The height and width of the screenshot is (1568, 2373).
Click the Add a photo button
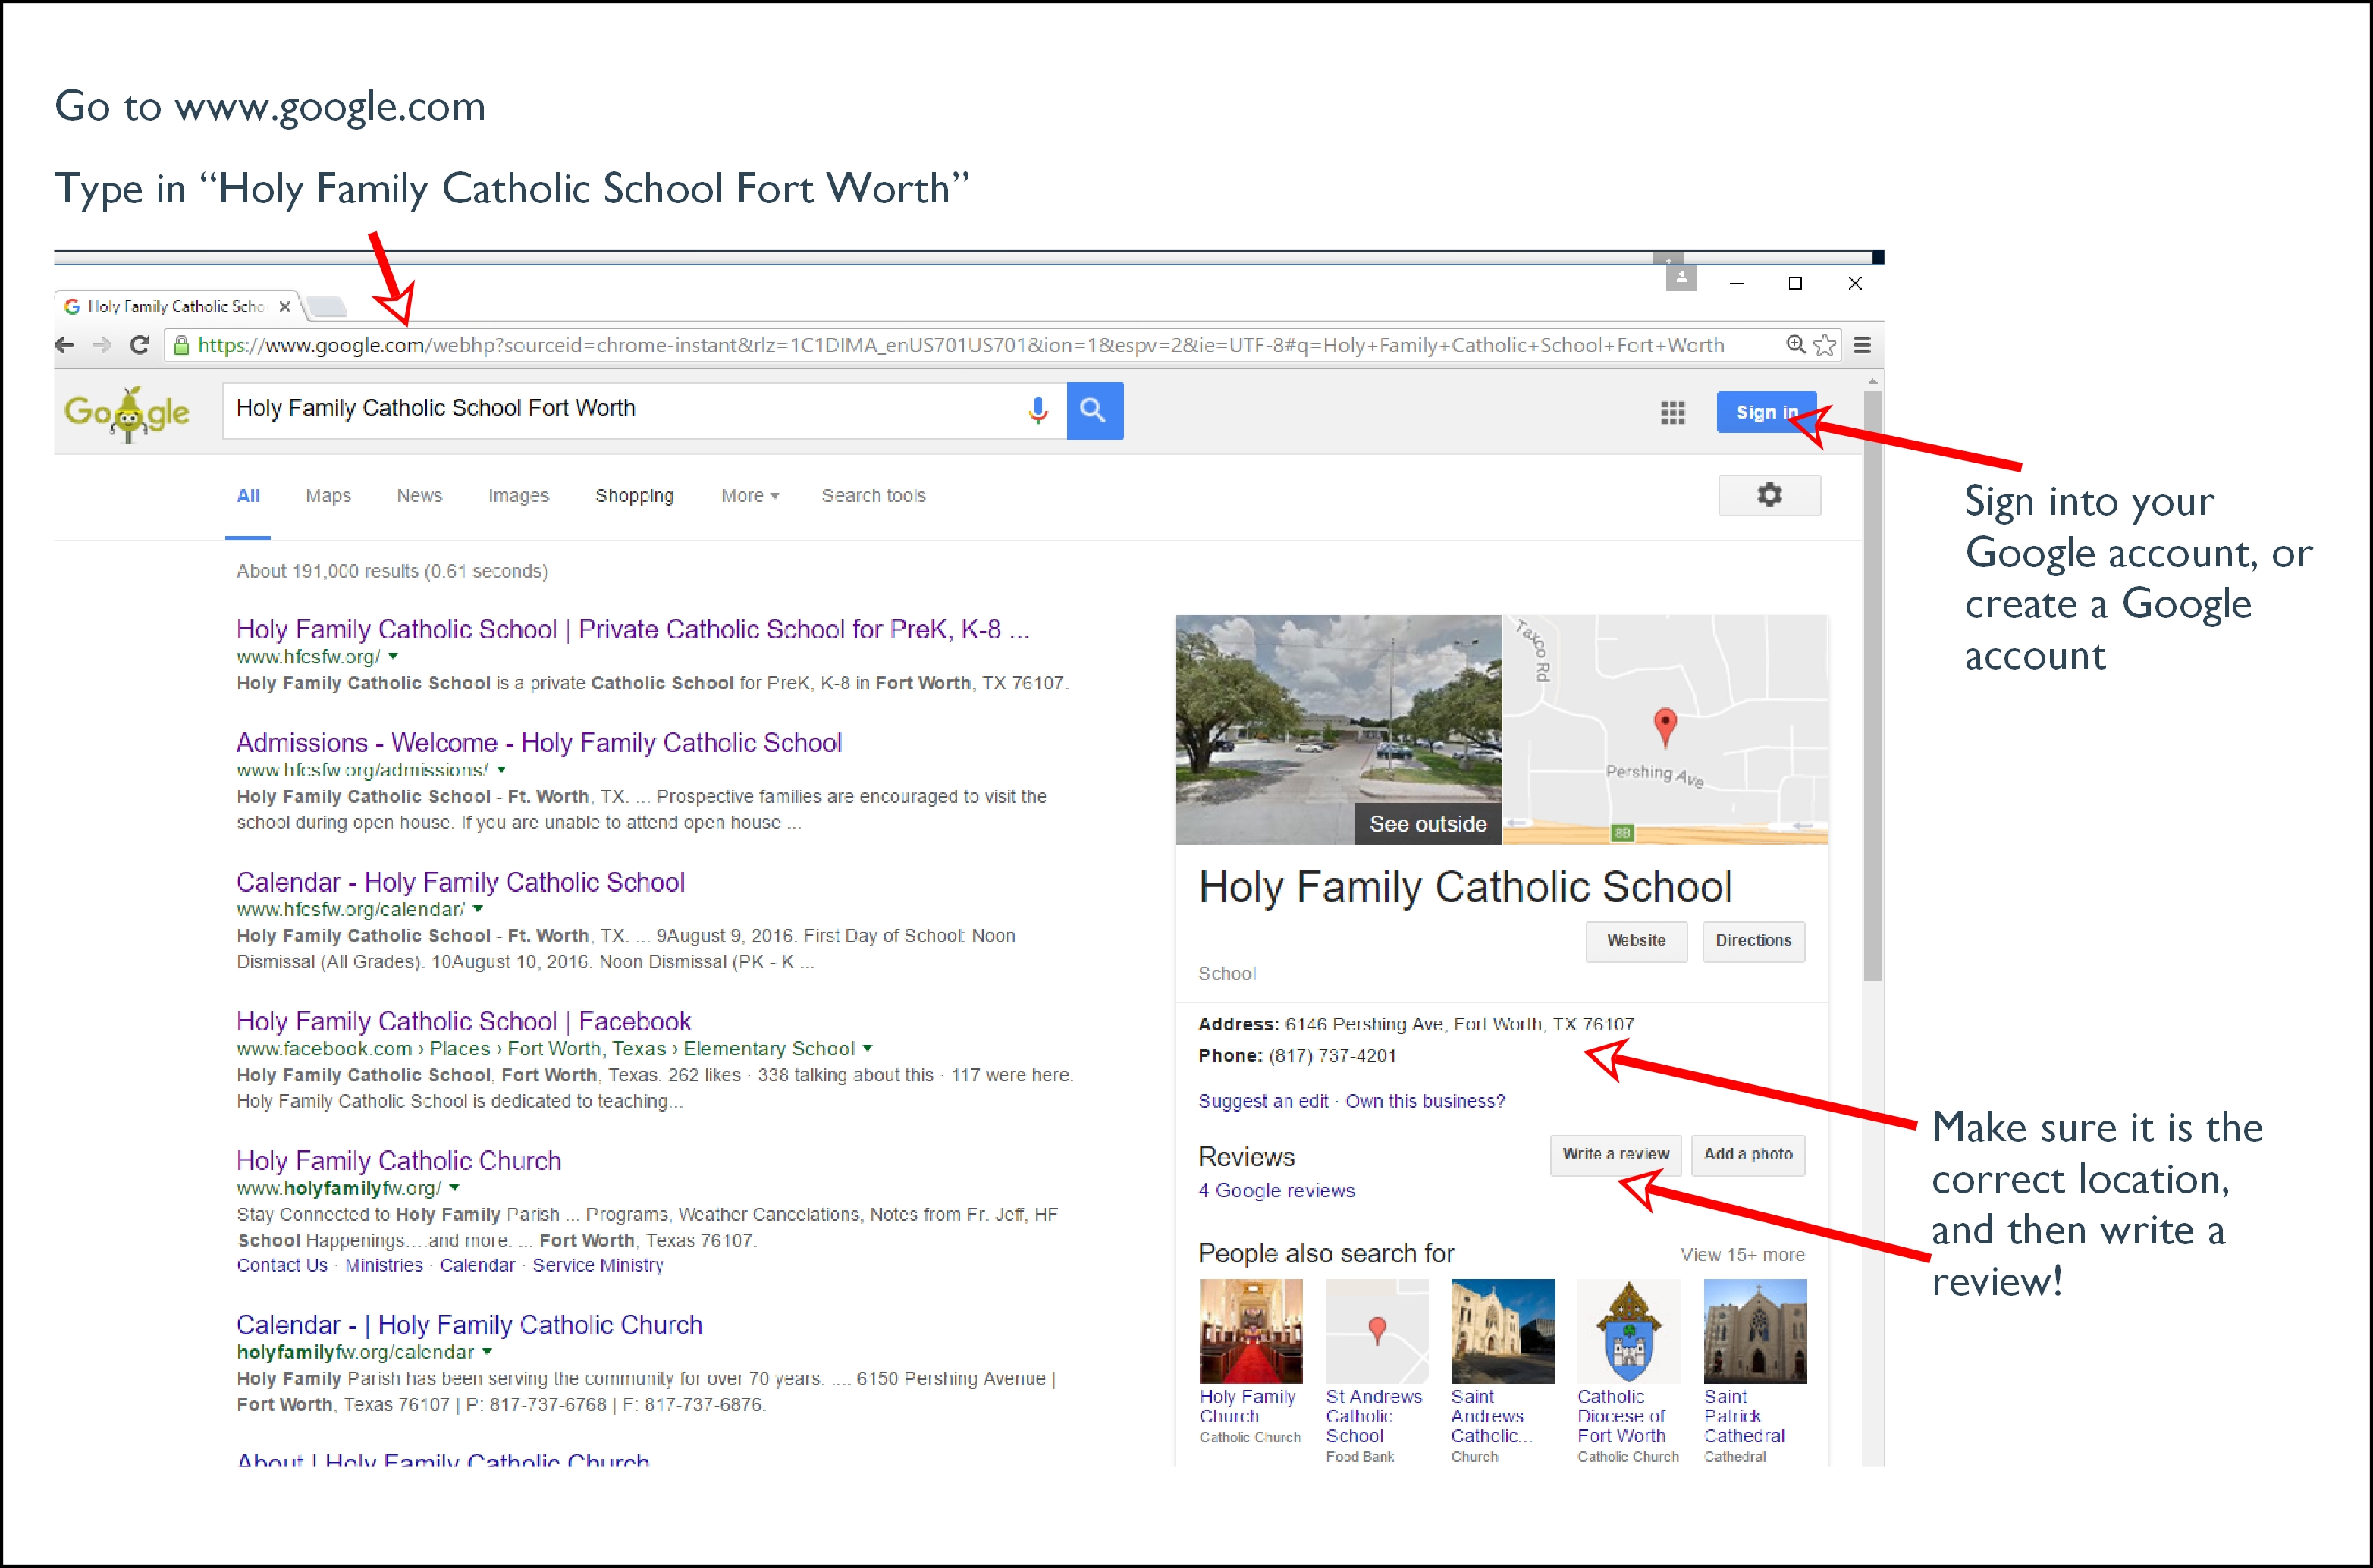point(1748,1155)
